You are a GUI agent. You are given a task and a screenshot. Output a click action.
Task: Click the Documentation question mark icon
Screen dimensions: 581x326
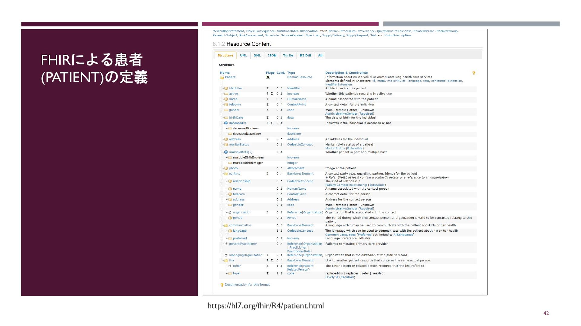coord(222,285)
